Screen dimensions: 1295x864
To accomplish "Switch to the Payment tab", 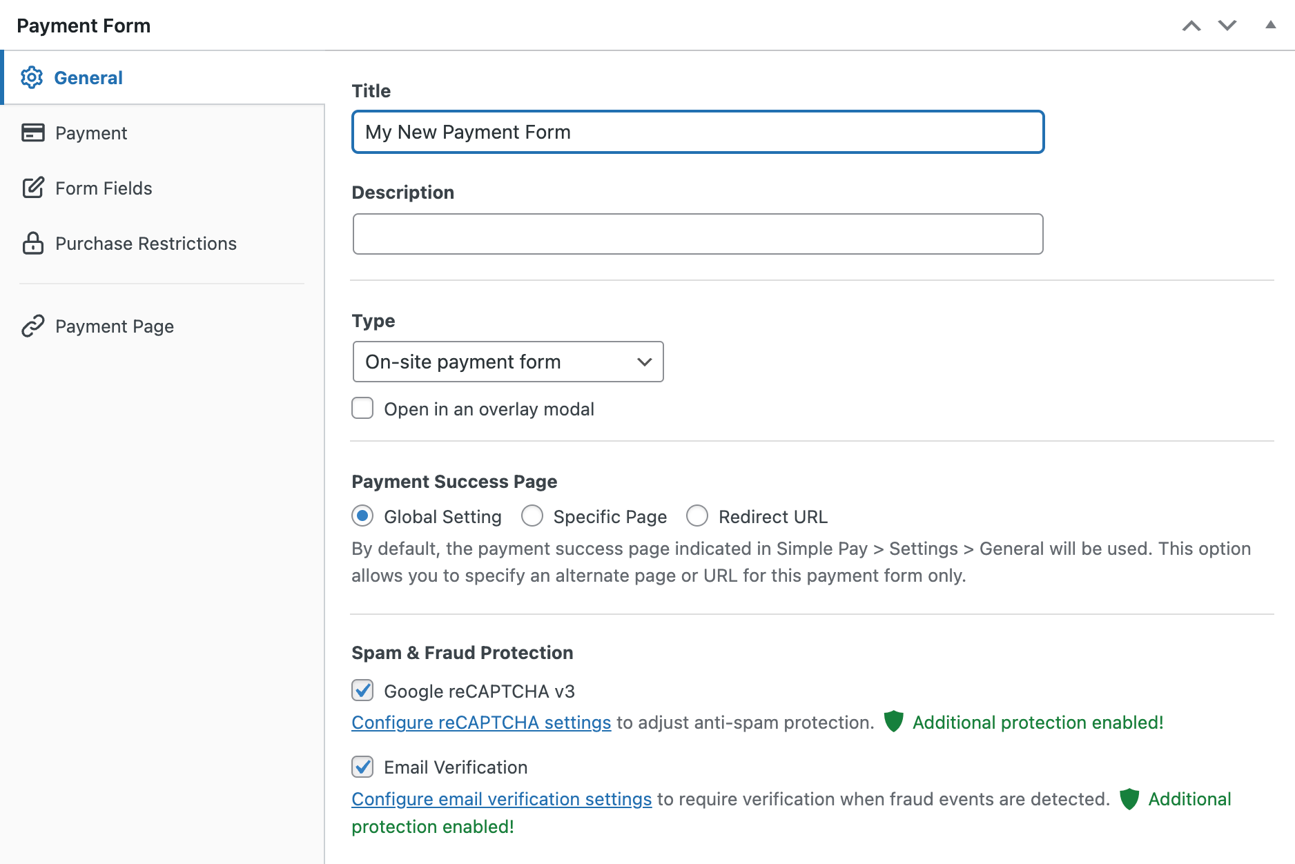I will pos(90,132).
